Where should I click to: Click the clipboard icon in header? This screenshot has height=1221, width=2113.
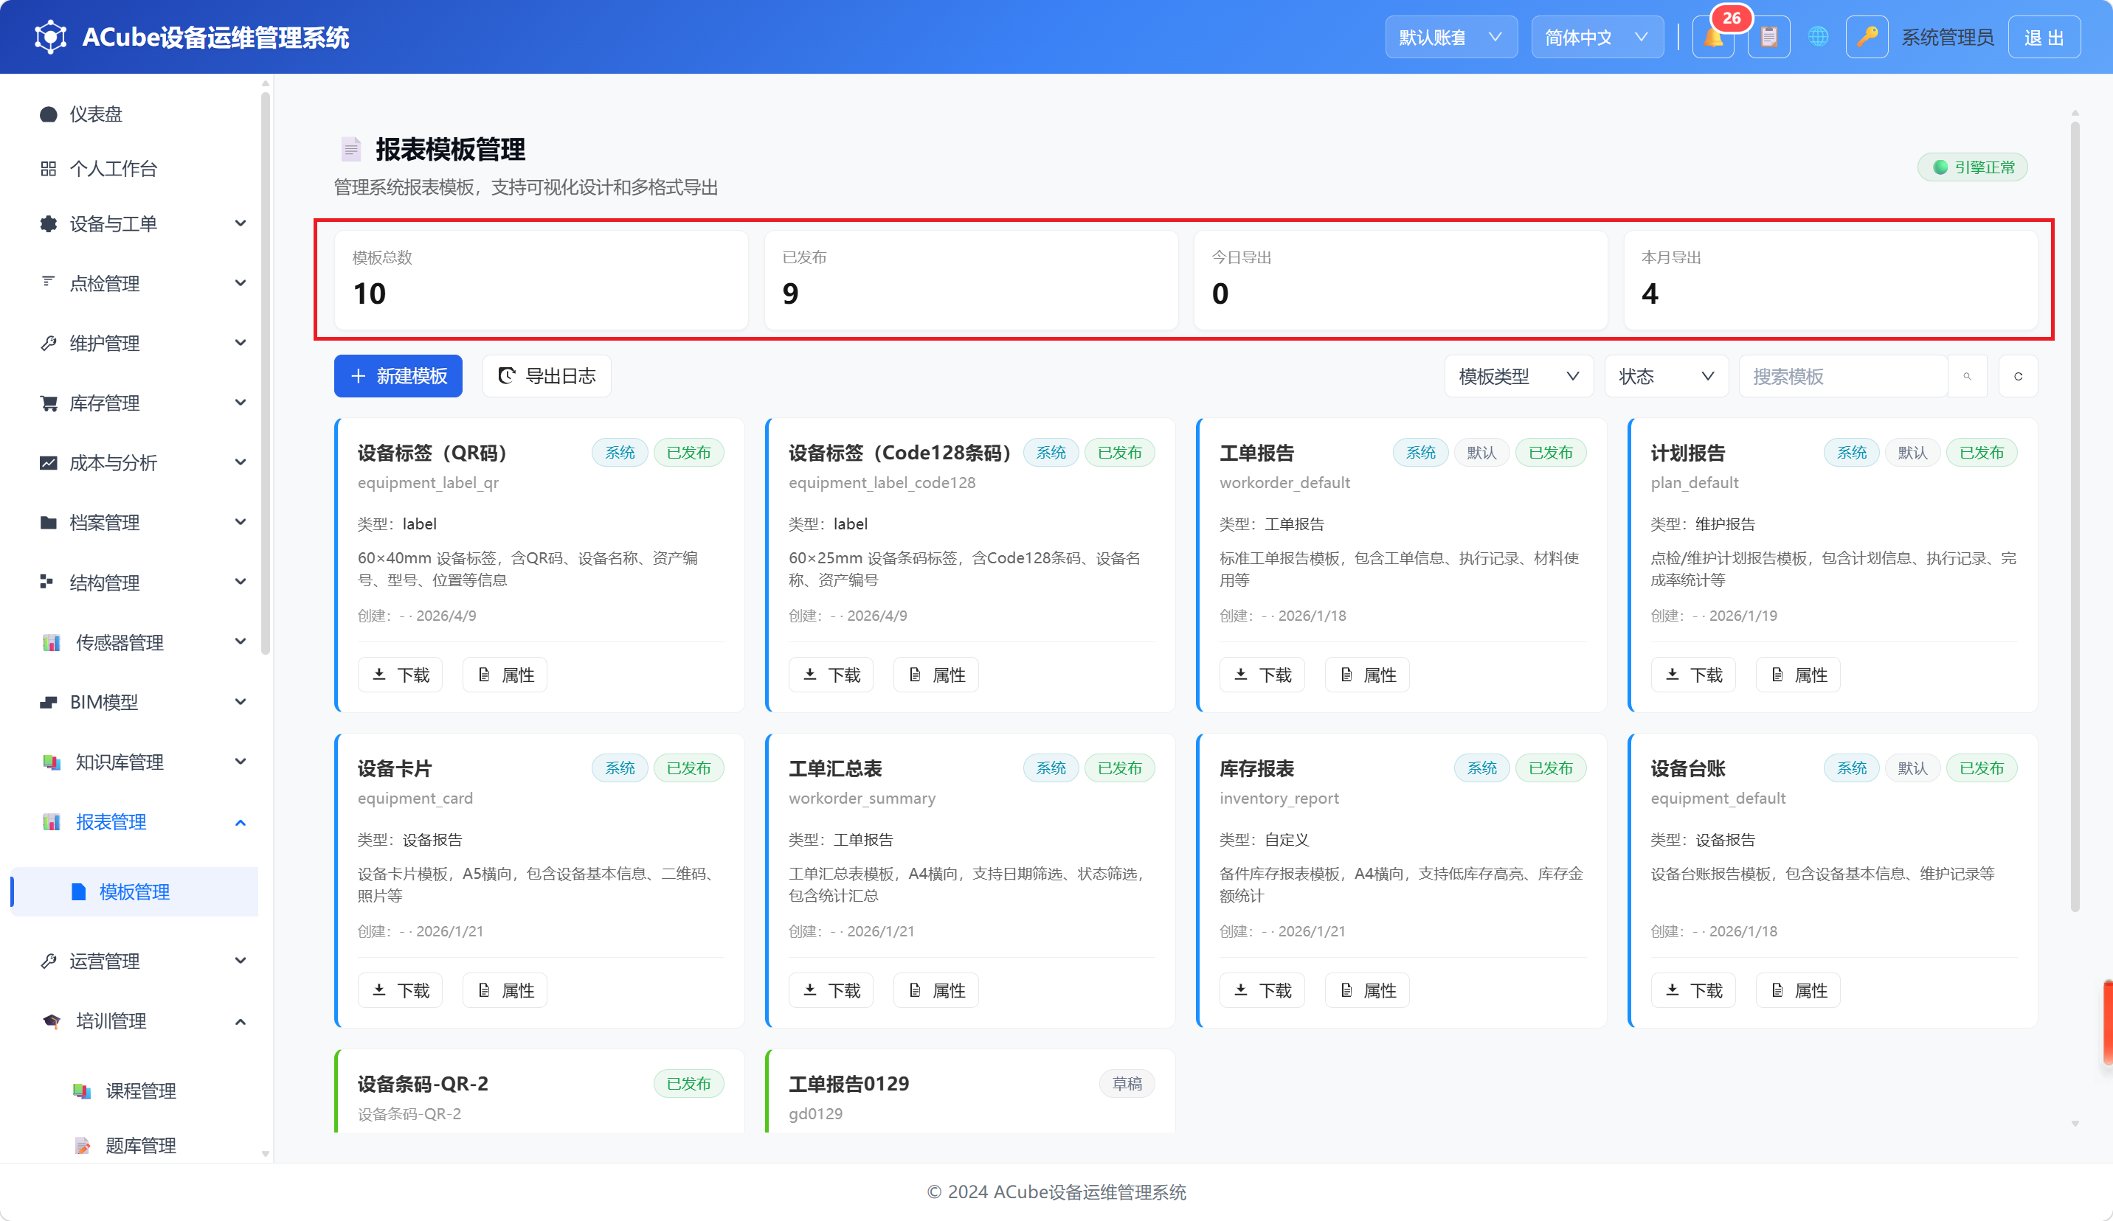1769,38
